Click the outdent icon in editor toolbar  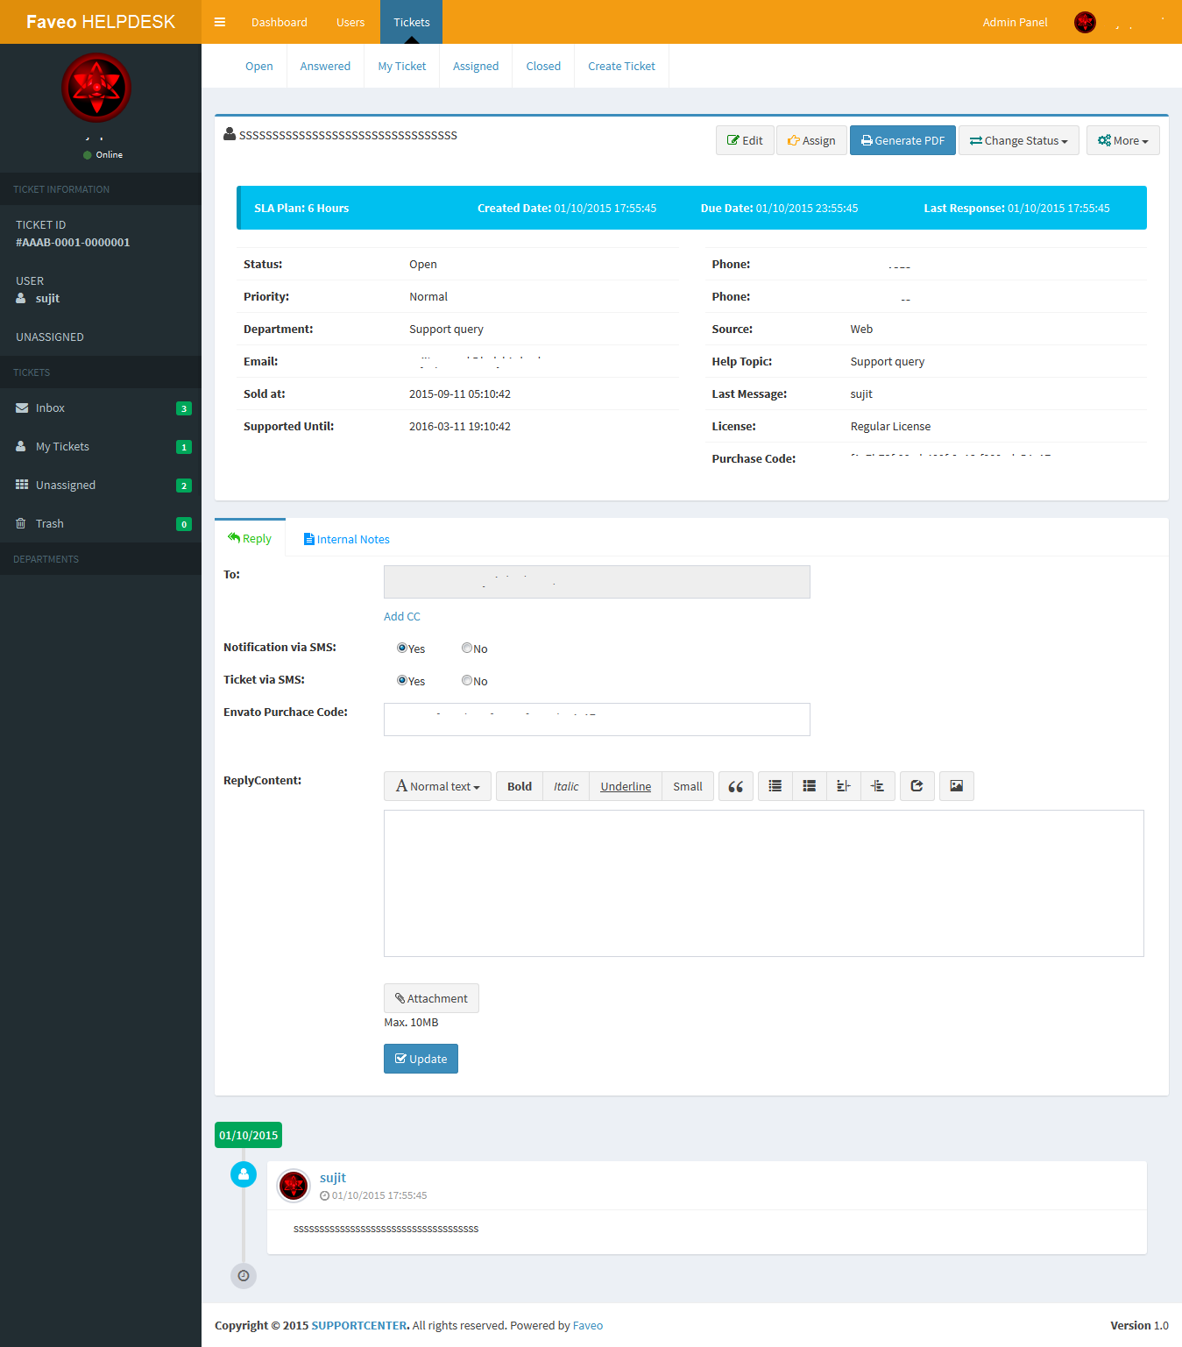pyautogui.click(x=844, y=786)
